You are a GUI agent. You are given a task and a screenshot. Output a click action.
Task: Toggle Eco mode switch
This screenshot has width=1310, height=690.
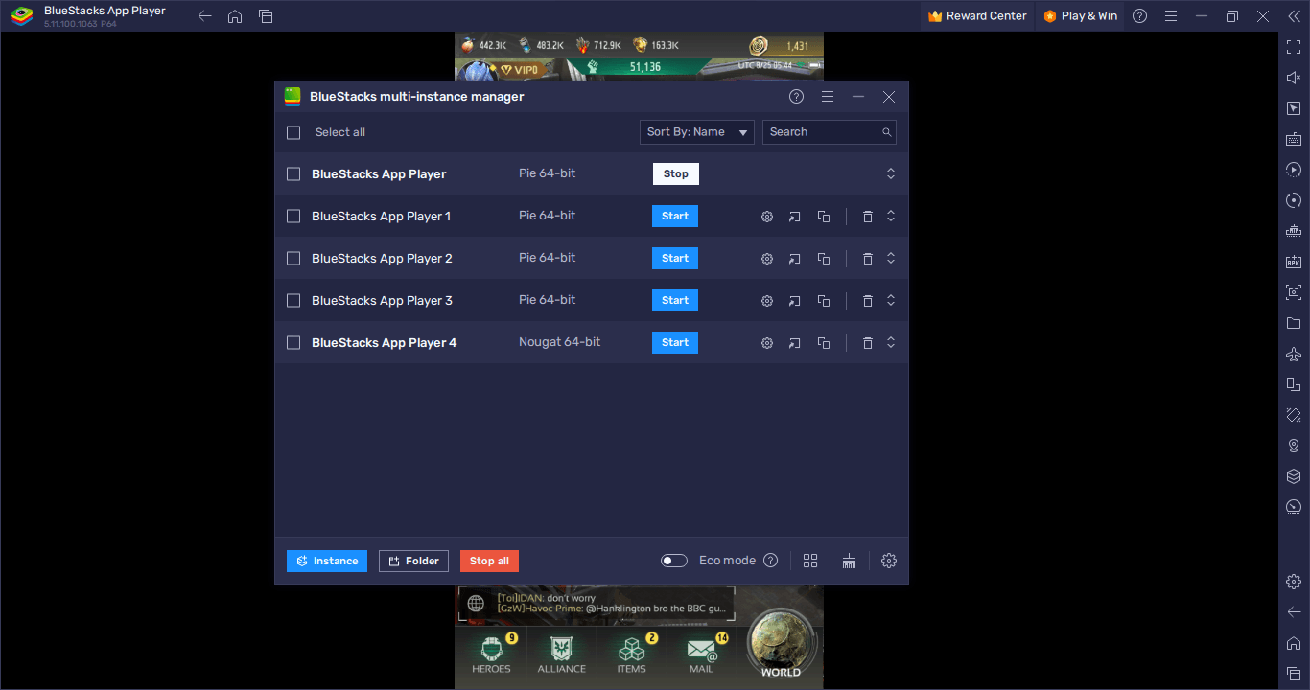tap(674, 561)
